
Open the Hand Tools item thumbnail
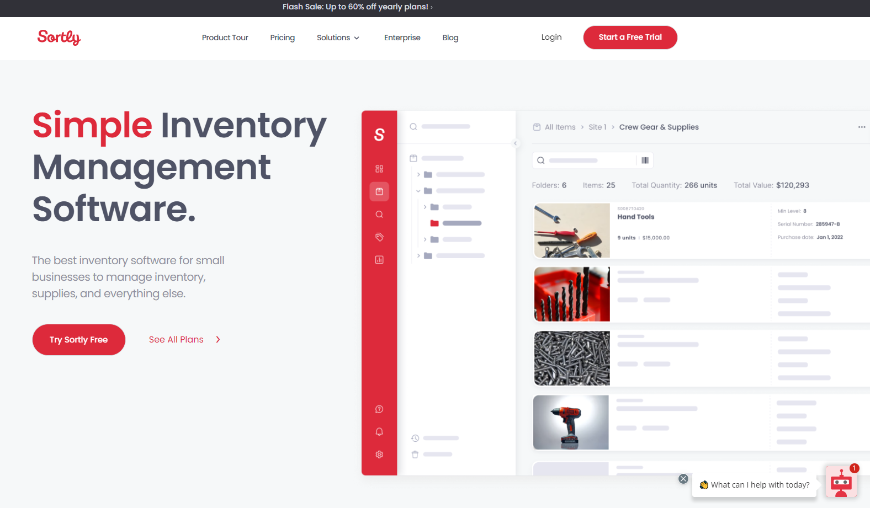click(572, 231)
